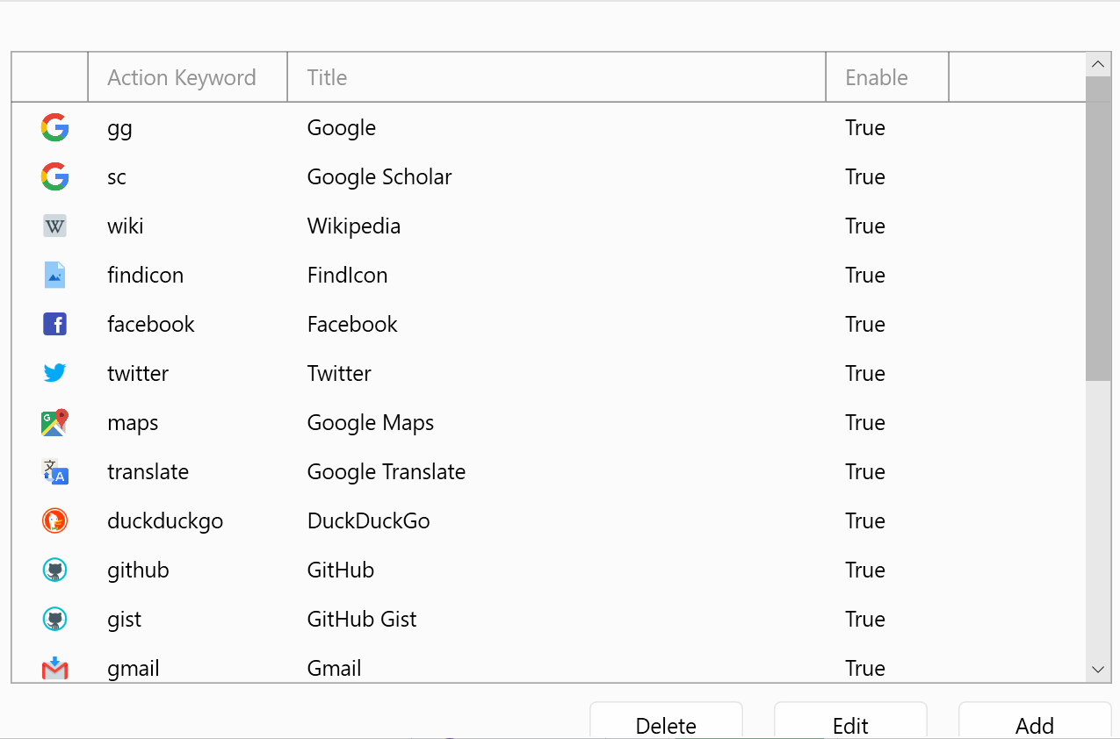Click True for the Wikipedia entry
Image resolution: width=1120 pixels, height=739 pixels.
864,226
